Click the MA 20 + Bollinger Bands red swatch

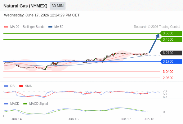6,27
